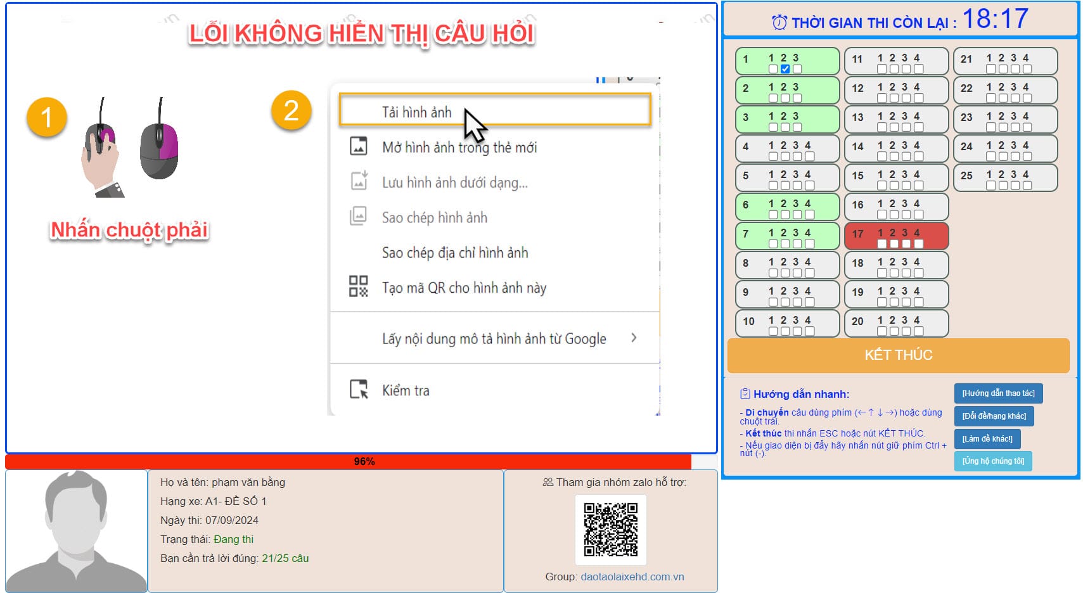Click the QR code icon in context menu
1083x593 pixels.
(x=359, y=286)
